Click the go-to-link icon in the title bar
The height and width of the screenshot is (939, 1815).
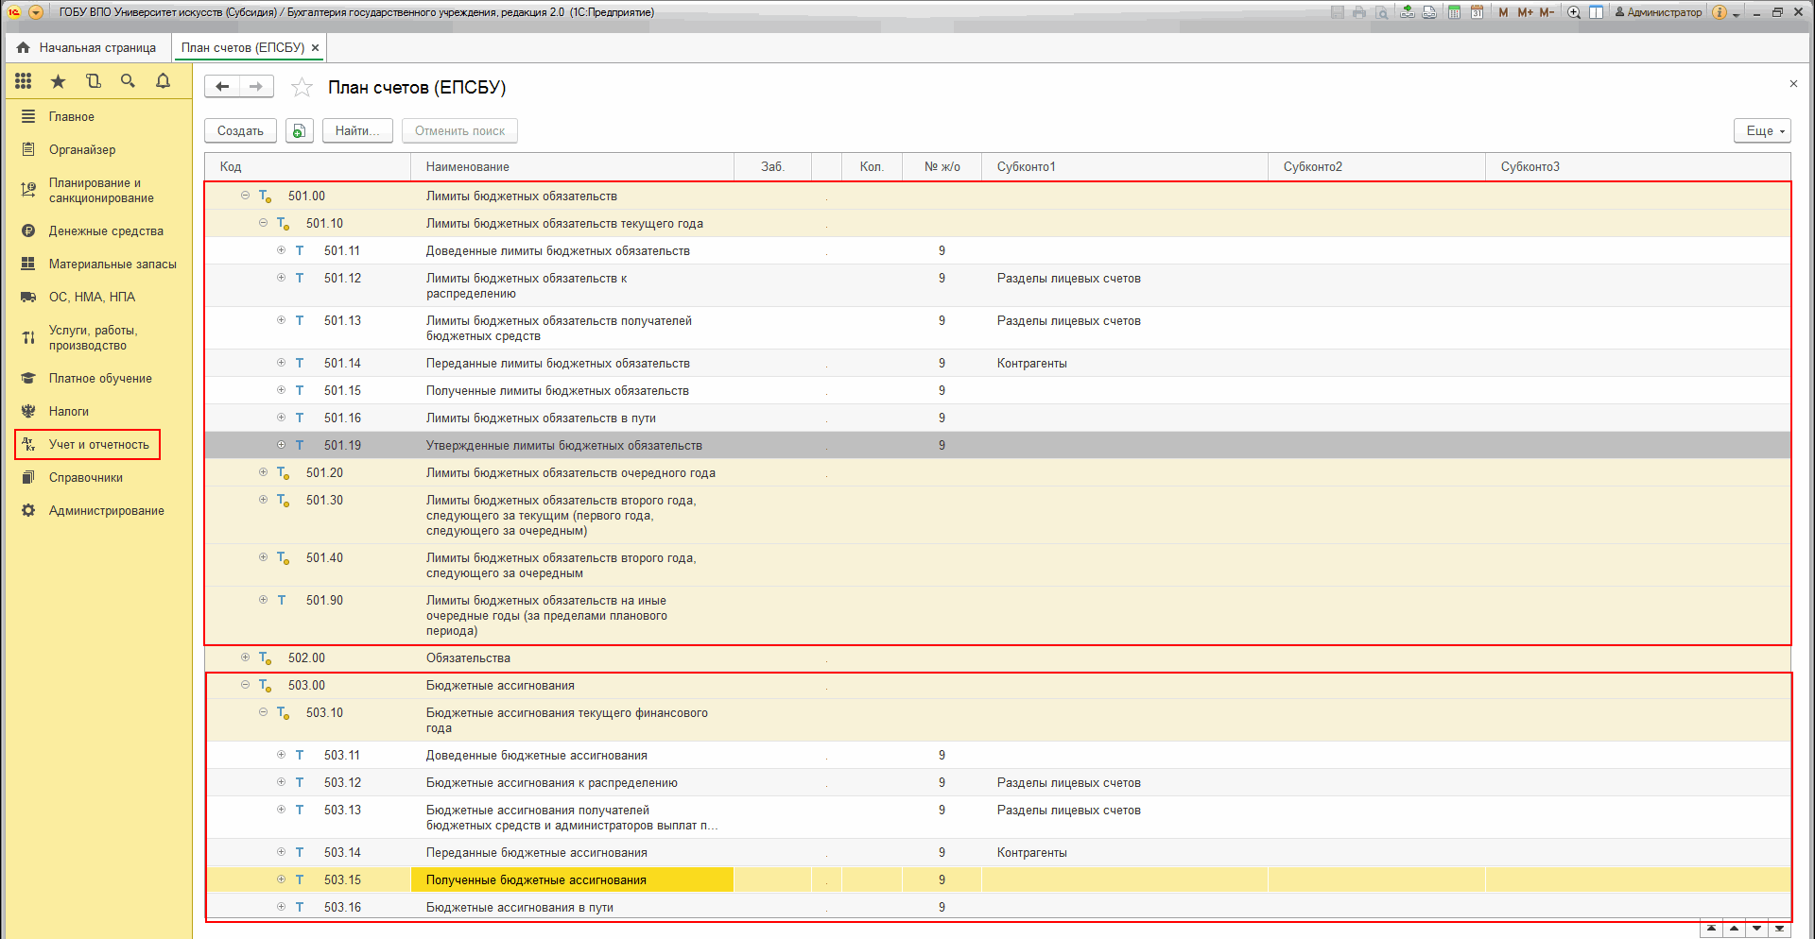pos(1429,12)
